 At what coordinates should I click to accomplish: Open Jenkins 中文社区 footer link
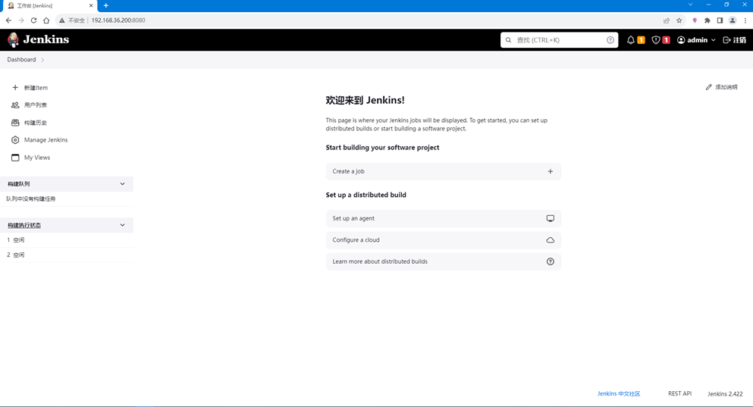pyautogui.click(x=619, y=393)
